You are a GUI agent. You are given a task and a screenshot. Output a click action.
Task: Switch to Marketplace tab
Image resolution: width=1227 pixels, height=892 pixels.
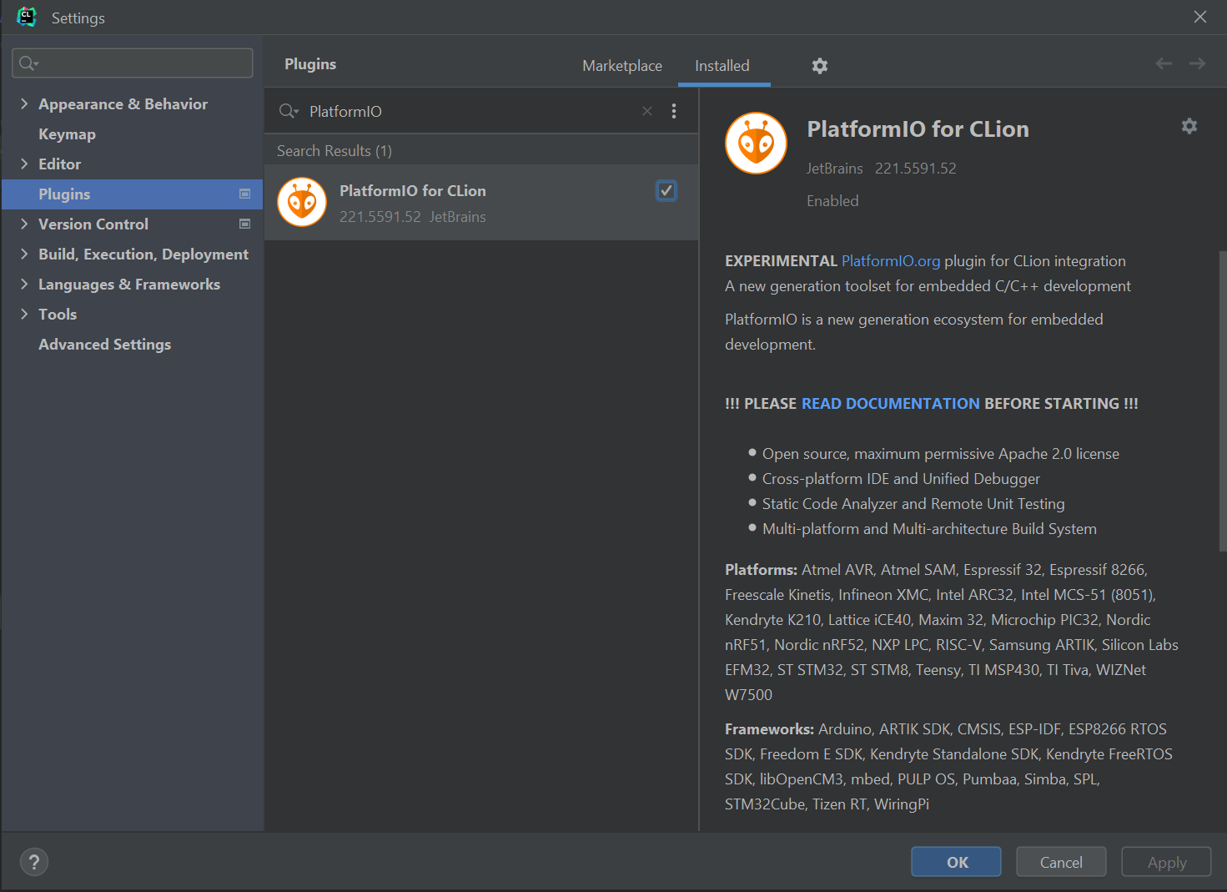point(622,66)
